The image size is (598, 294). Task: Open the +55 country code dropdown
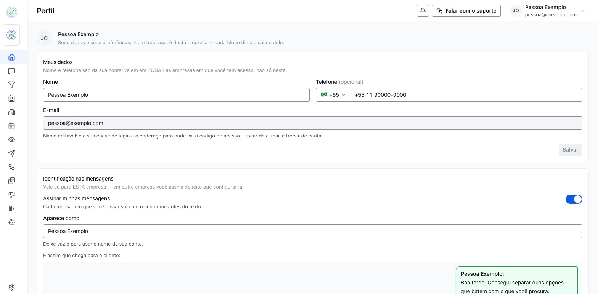[x=333, y=95]
